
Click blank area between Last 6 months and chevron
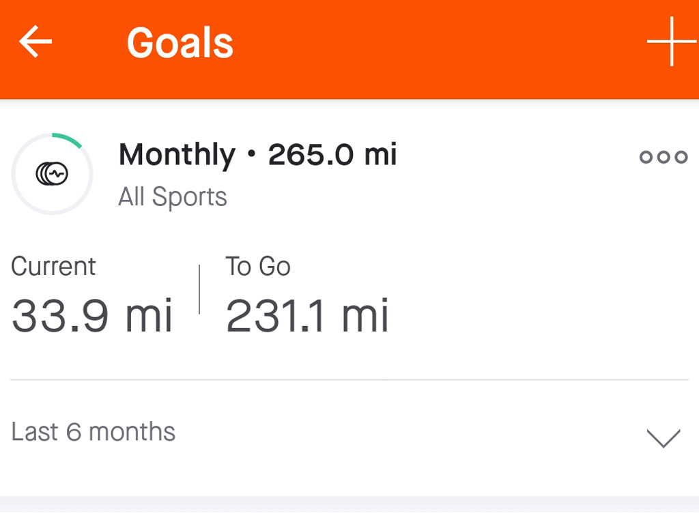point(410,433)
